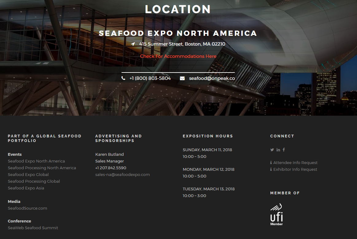Viewport: 357px width, 239px height.
Task: Click info icon next to Attendee Info Request
Action: point(271,163)
